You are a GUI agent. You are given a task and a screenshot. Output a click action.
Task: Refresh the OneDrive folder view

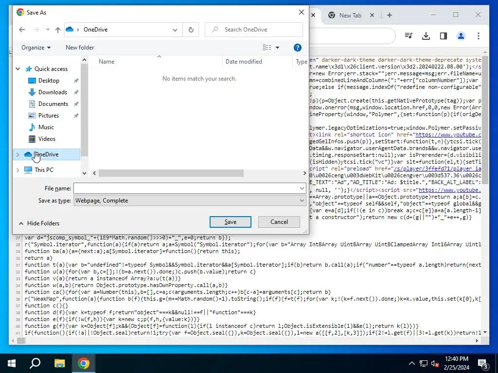[x=191, y=30]
